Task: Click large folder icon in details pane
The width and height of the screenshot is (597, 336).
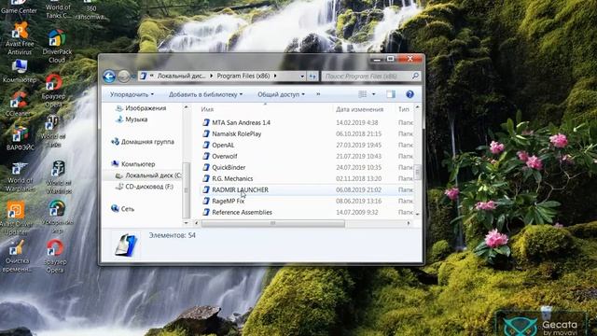Action: point(126,245)
